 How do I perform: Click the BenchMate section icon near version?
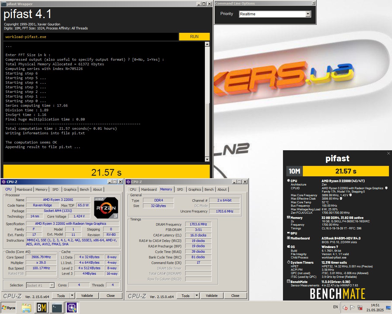288,281
